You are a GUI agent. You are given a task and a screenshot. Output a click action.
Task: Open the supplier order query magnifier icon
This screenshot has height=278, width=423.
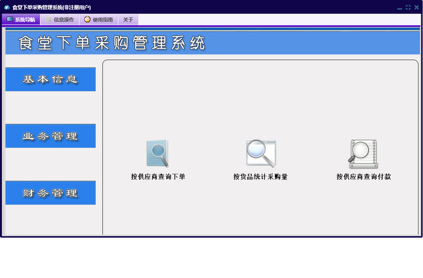[x=158, y=154]
